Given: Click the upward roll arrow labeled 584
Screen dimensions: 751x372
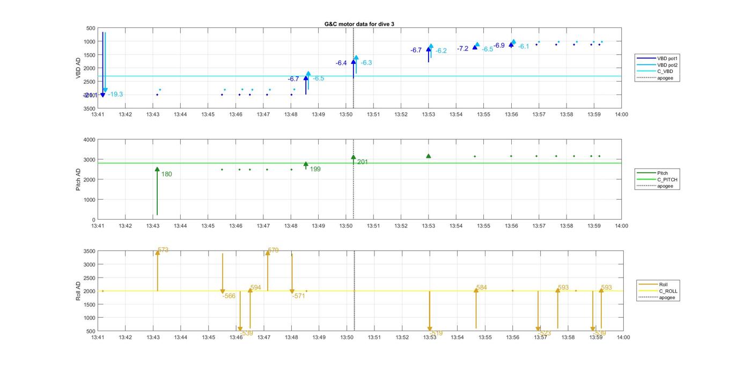Looking at the screenshot, I should click(476, 309).
